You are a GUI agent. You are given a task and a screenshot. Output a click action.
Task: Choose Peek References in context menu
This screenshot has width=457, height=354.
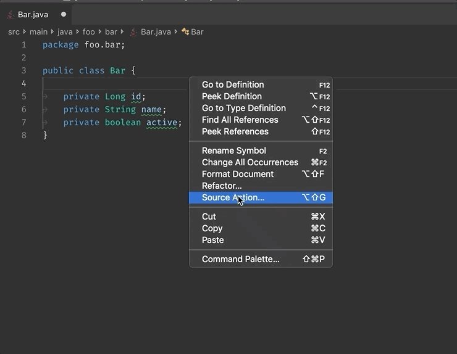(x=261, y=131)
